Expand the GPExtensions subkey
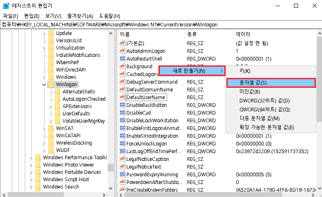Screen dimensions: 322x197 [x=51, y=106]
